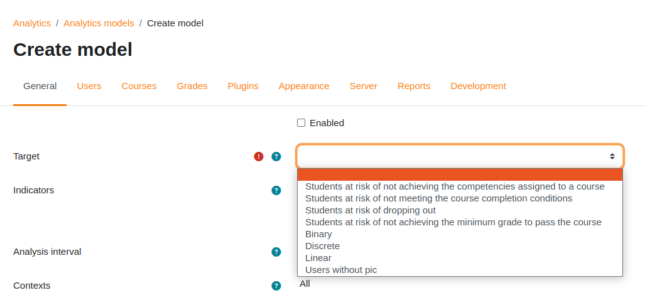Select the blank highlighted option in list
645x300 pixels.
(460, 174)
